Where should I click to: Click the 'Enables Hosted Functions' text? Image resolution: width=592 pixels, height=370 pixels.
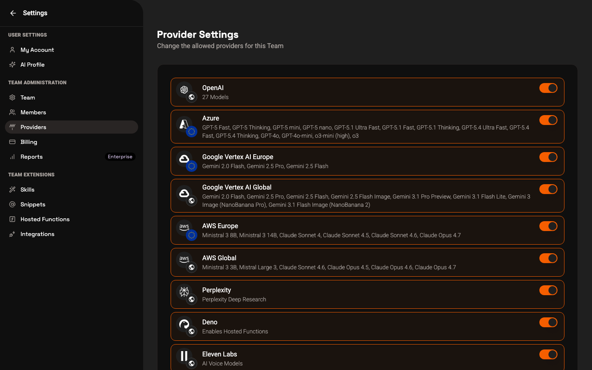coord(235,331)
